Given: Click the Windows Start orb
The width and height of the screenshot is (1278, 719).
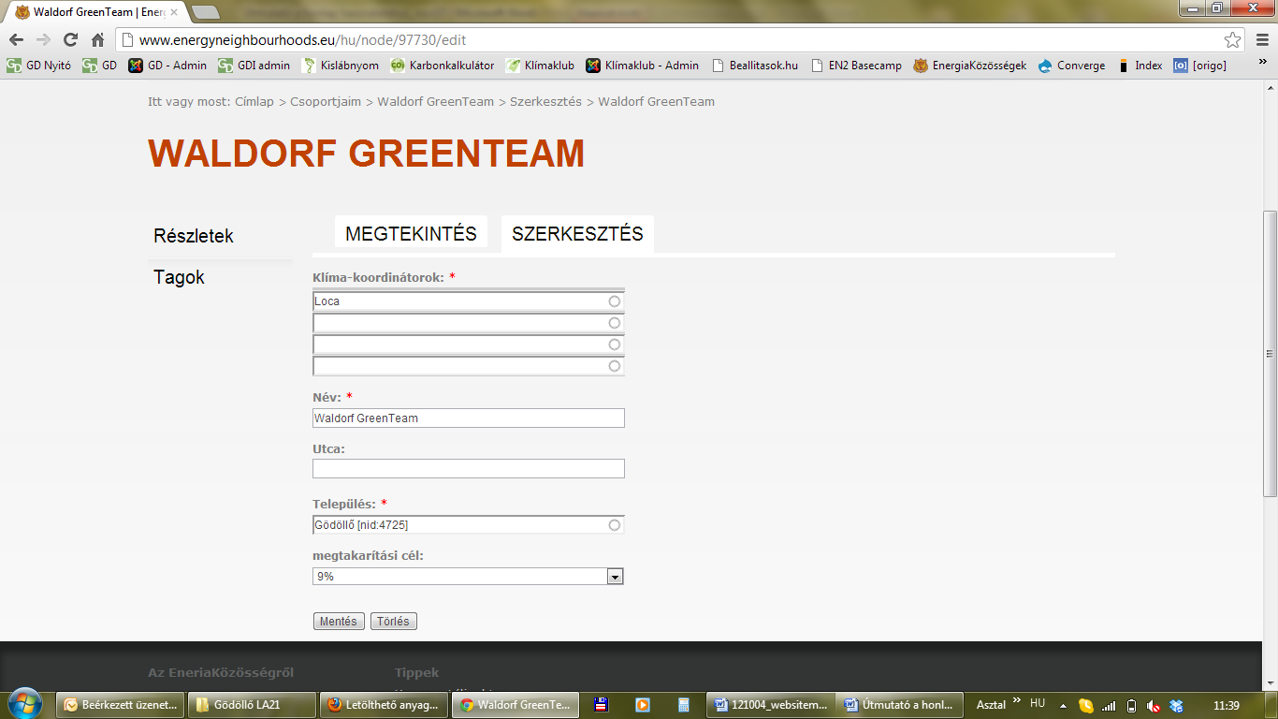Looking at the screenshot, I should tap(24, 704).
